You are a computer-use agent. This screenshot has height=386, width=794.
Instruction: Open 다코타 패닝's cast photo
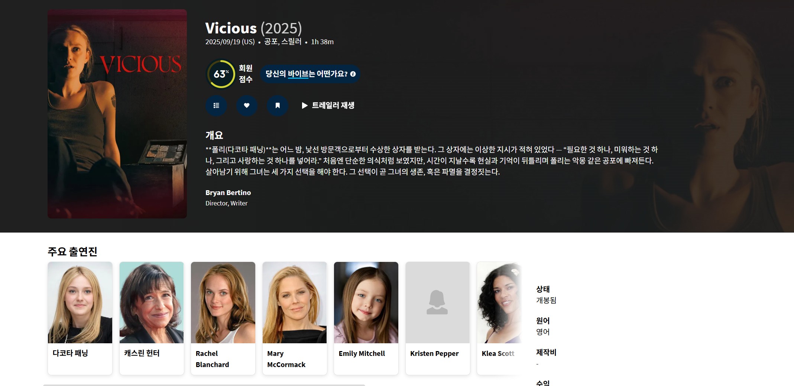(80, 302)
